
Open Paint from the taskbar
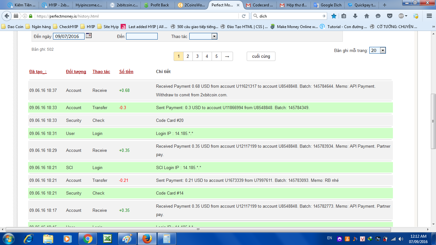[x=127, y=239]
